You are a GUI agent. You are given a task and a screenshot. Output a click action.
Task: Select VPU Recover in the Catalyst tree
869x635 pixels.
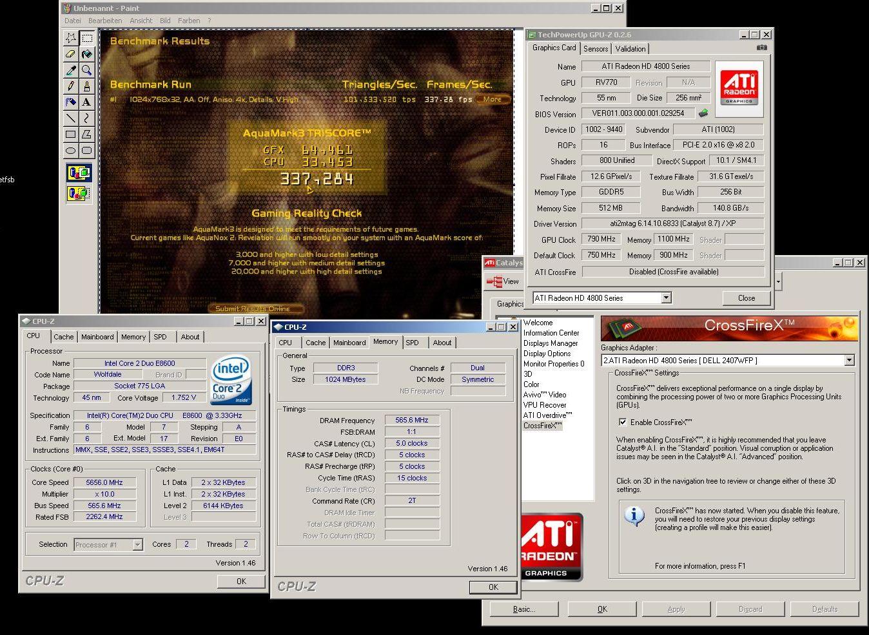(x=545, y=405)
